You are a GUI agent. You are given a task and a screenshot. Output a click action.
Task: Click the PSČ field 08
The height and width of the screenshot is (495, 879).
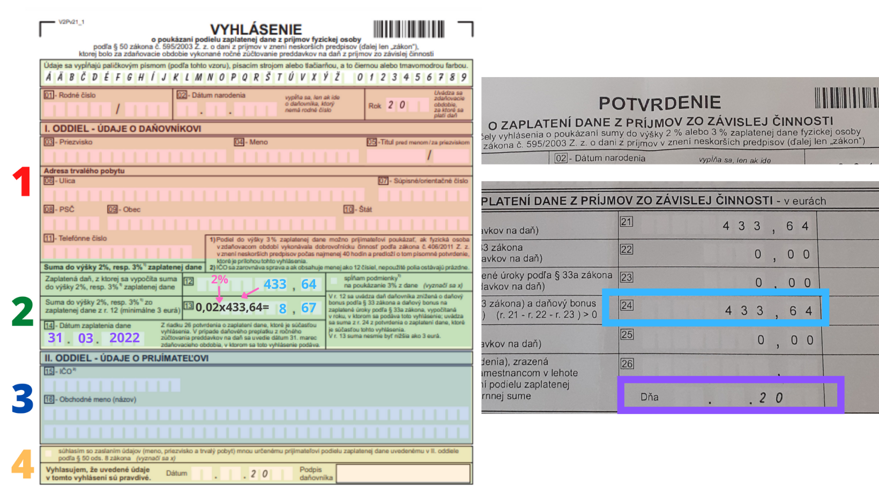point(71,223)
